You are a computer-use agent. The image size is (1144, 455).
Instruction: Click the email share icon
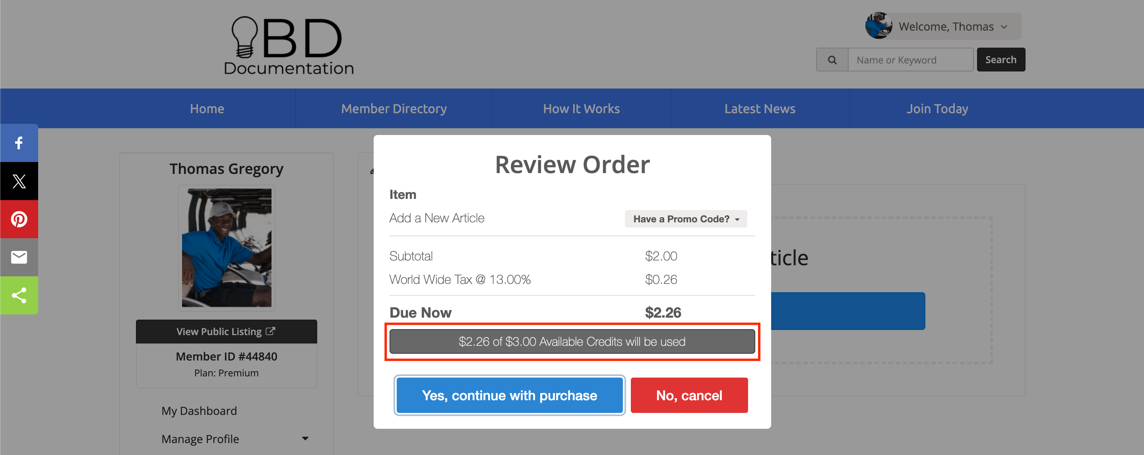[19, 257]
